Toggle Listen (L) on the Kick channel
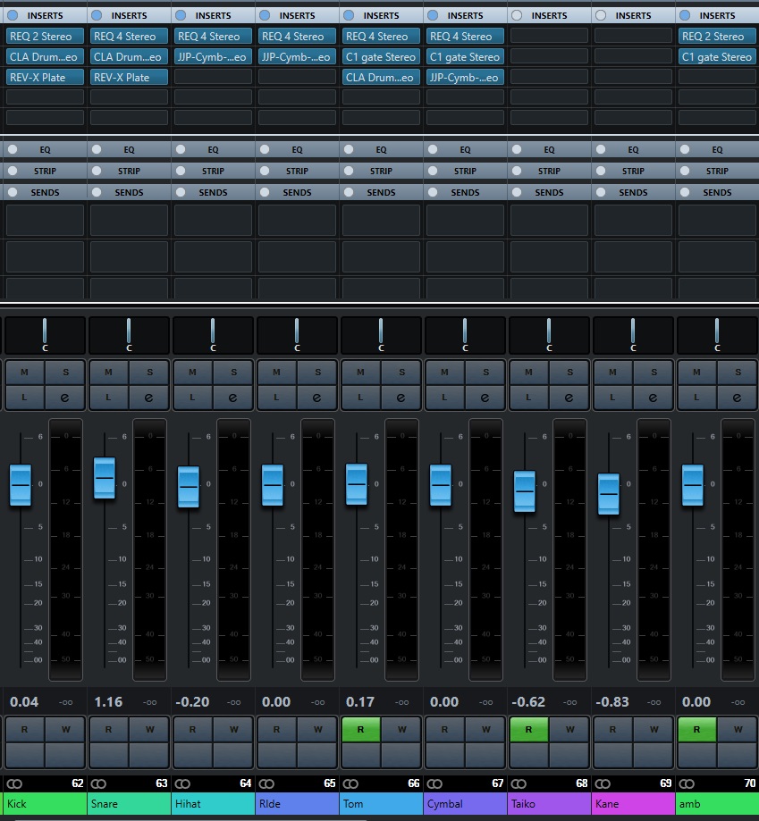The width and height of the screenshot is (759, 821). pos(25,398)
